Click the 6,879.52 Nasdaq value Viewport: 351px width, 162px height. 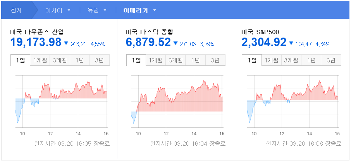coord(148,42)
